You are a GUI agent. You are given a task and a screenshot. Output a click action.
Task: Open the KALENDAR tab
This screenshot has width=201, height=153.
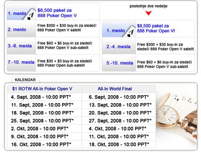(25, 80)
